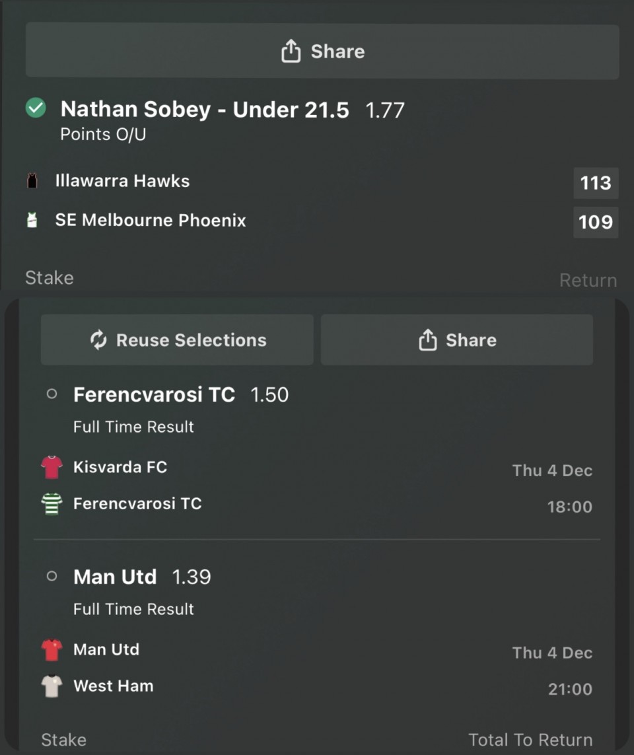Open the Man Utd 1.39 selection title

coord(115,577)
